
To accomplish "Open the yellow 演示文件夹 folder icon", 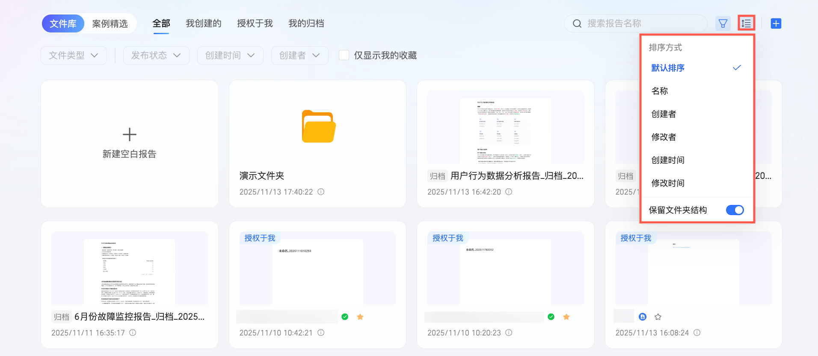I will coord(319,126).
